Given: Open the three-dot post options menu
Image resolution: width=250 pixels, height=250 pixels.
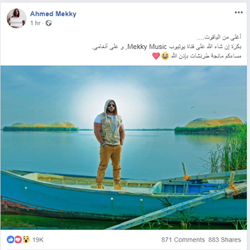Looking at the screenshot, I should (239, 12).
